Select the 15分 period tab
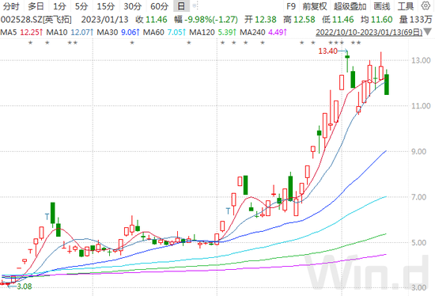The height and width of the screenshot is (296, 435). click(106, 6)
